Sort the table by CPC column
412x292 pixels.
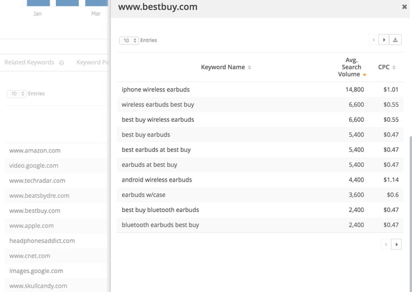tap(394, 67)
